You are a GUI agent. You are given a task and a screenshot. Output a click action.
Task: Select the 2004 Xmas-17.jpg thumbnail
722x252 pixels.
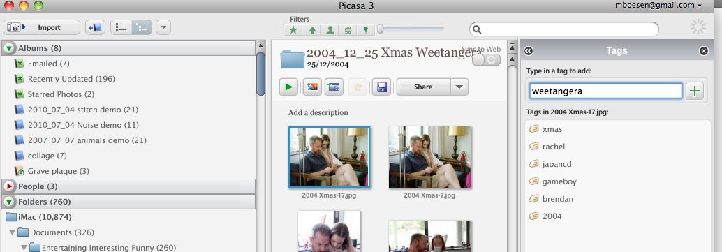(329, 157)
